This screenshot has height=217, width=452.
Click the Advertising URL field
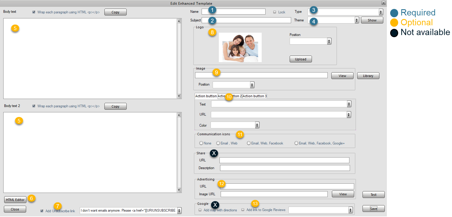[287, 186]
